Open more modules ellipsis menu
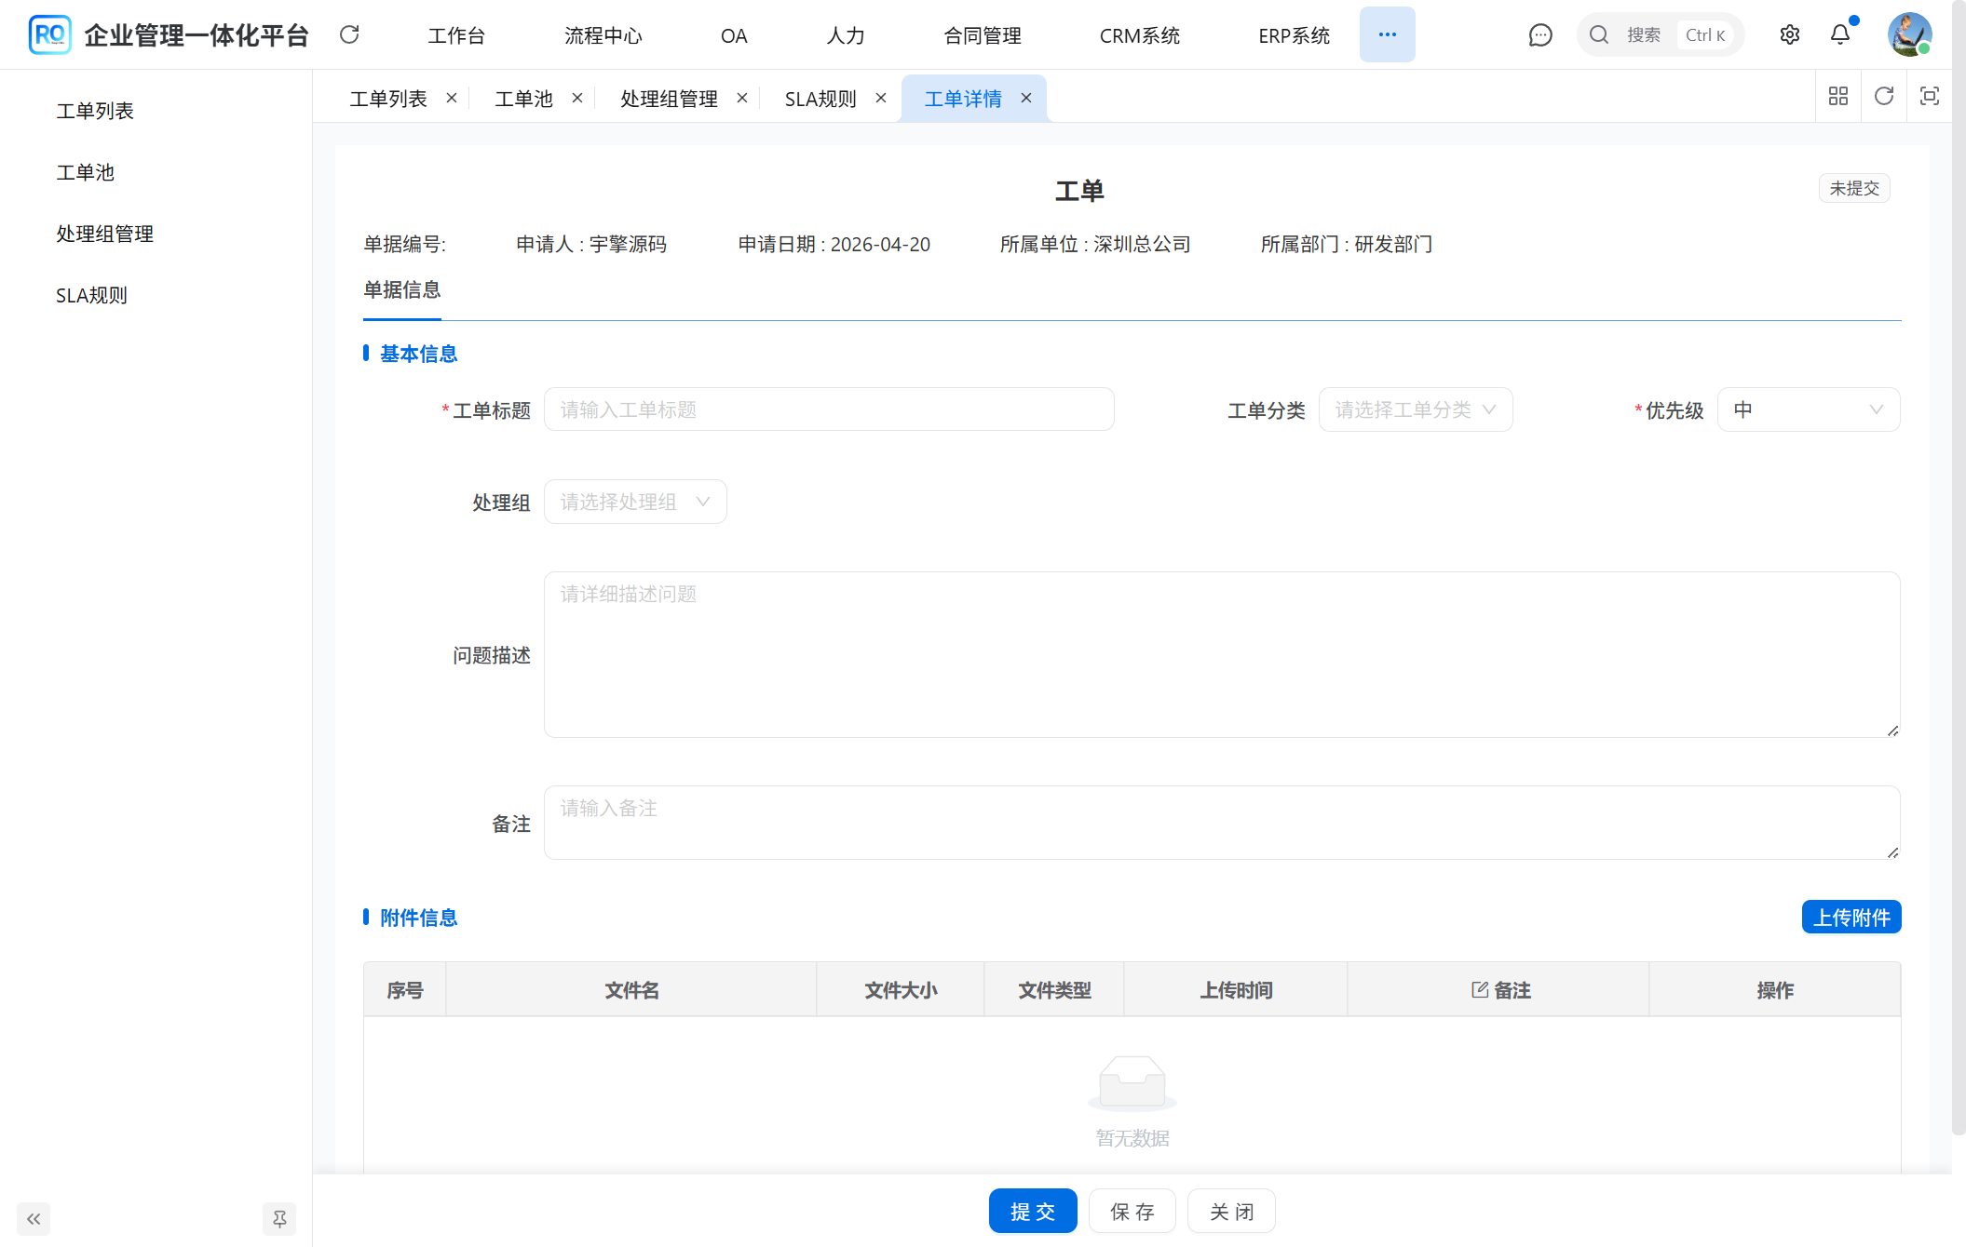 [1387, 35]
